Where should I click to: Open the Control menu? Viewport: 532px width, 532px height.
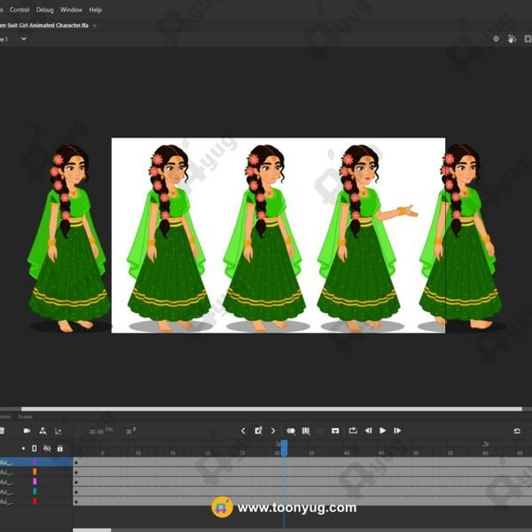pos(20,10)
